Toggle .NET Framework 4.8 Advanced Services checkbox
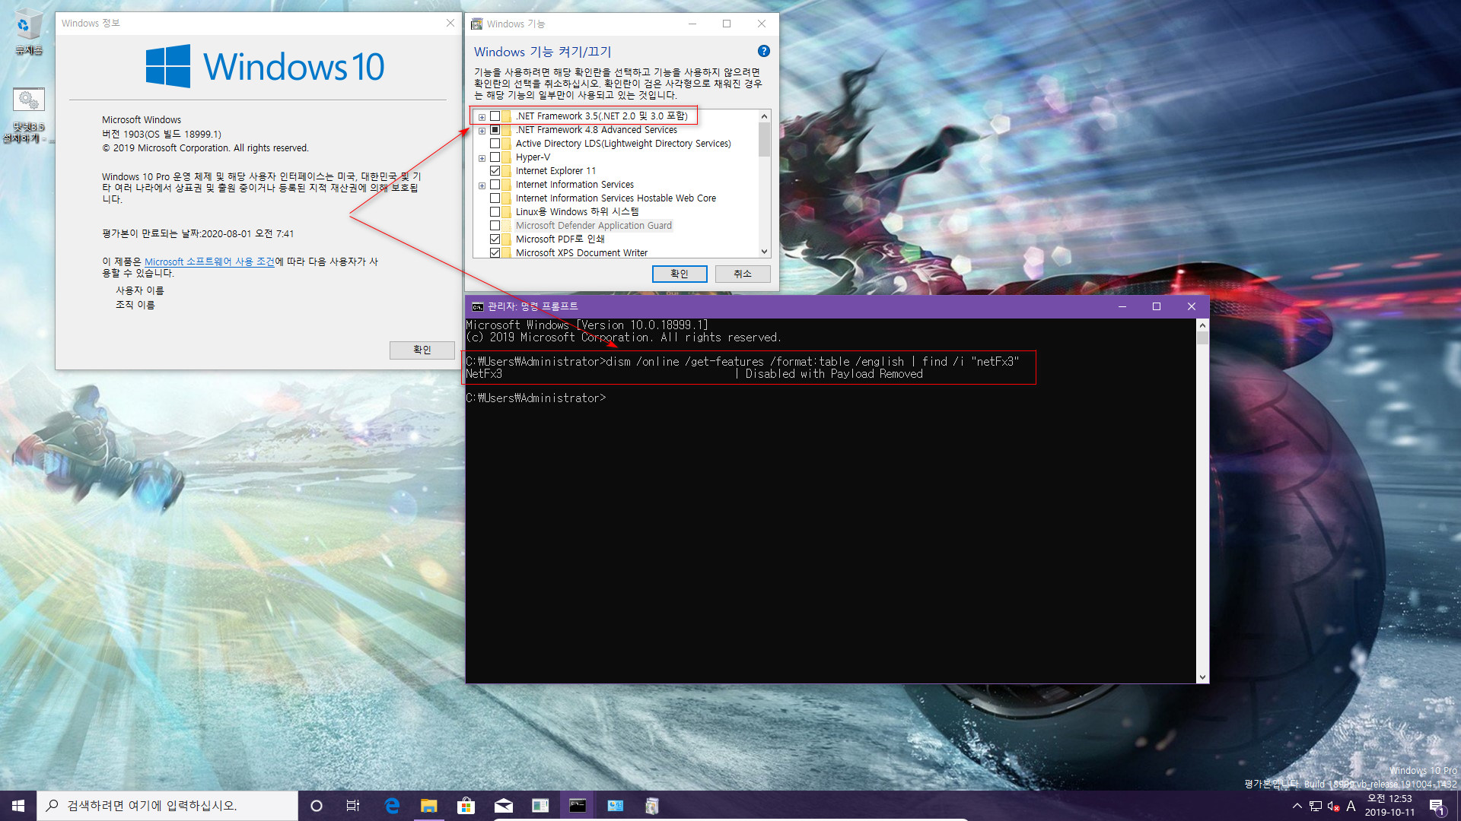 click(x=495, y=130)
